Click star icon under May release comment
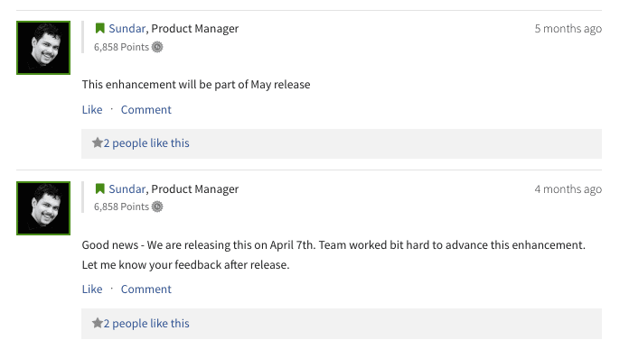Screen dimensions: 629x349 point(97,142)
